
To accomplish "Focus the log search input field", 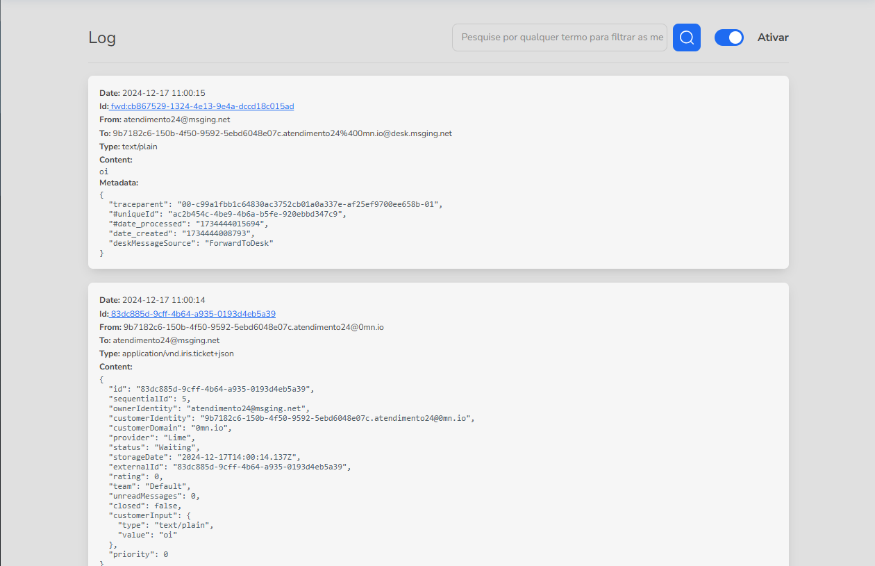I will (560, 38).
